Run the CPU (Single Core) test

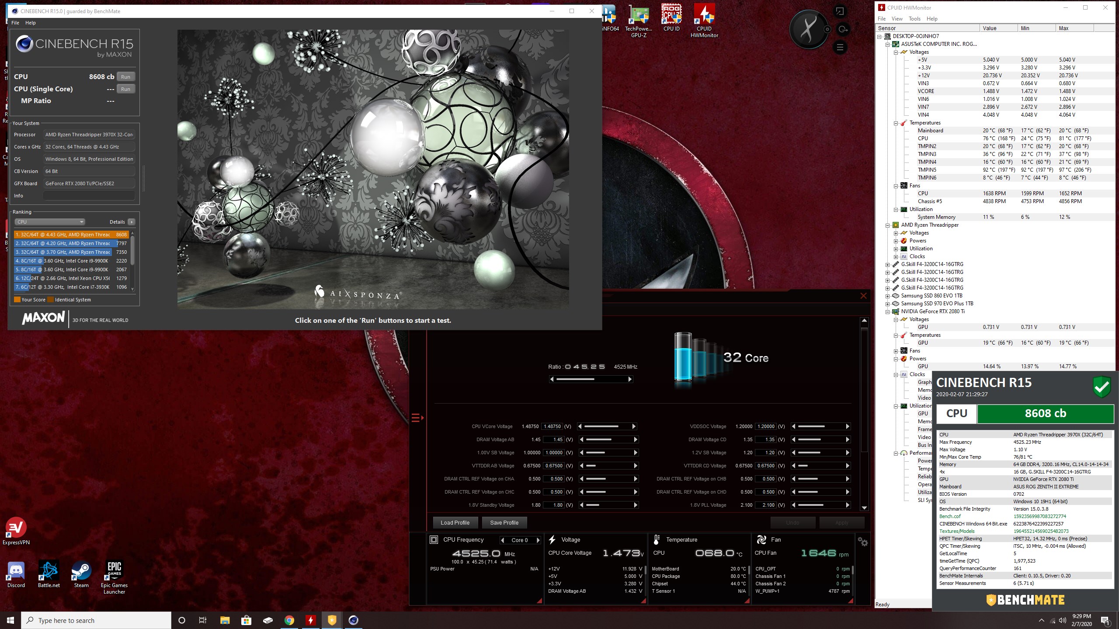coord(126,89)
